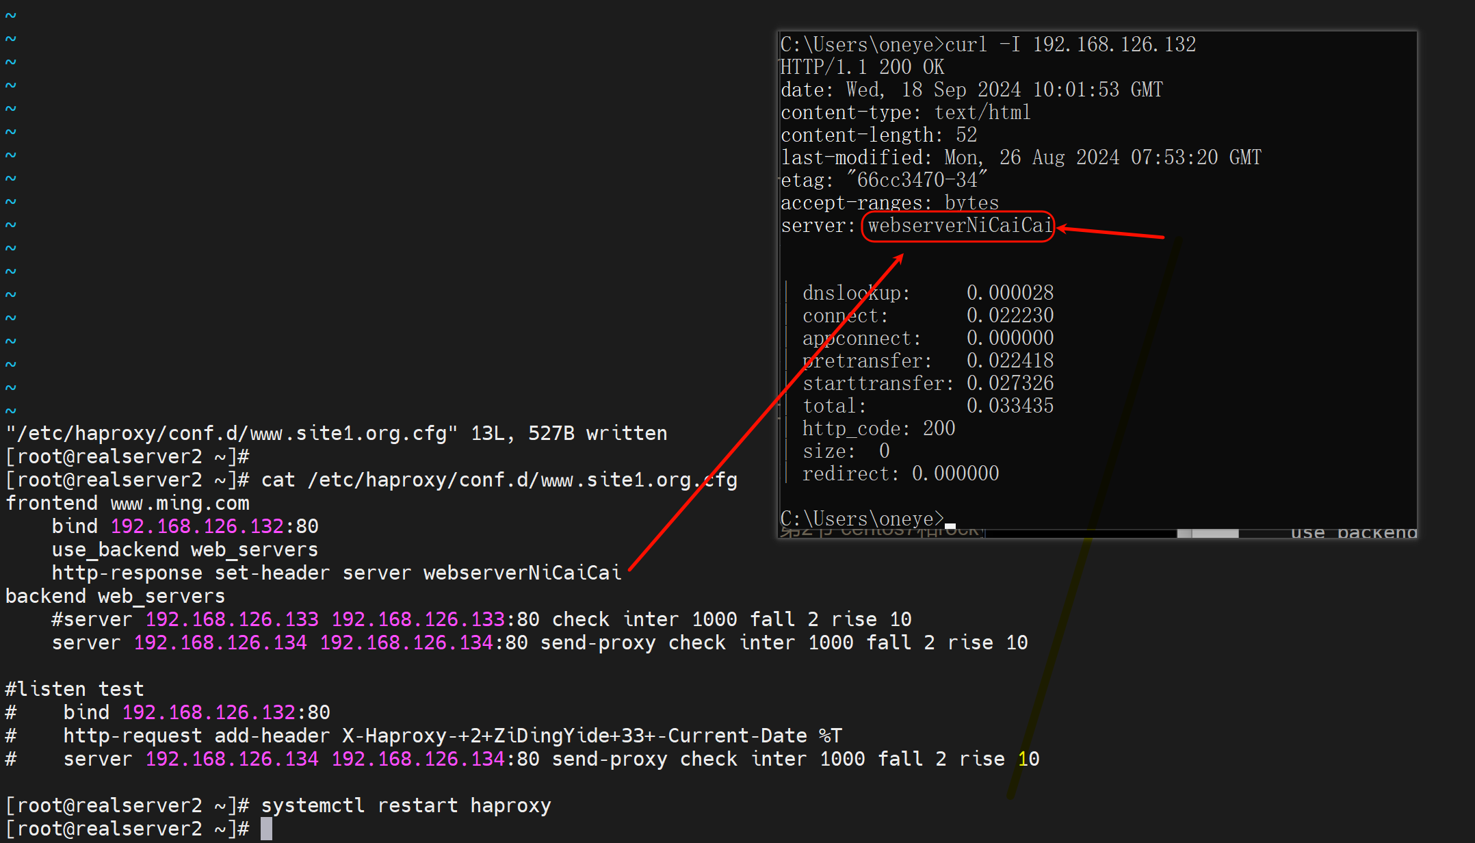Viewport: 1475px width, 843px height.
Task: Click the 'cat /etc/haproxy/conf.d/www.site1.org.cfg' command
Action: [499, 480]
